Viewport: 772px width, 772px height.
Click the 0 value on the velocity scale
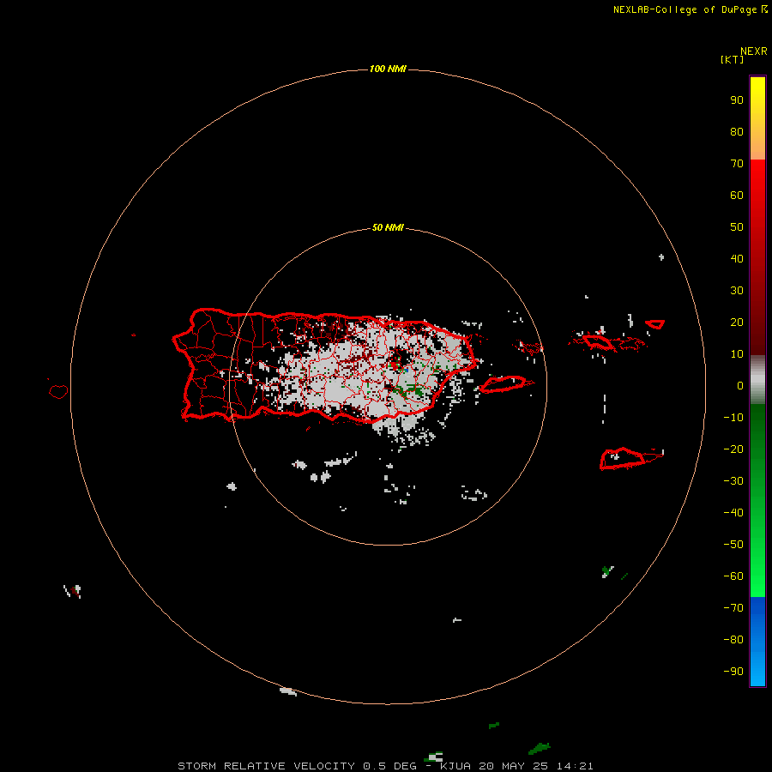point(740,385)
